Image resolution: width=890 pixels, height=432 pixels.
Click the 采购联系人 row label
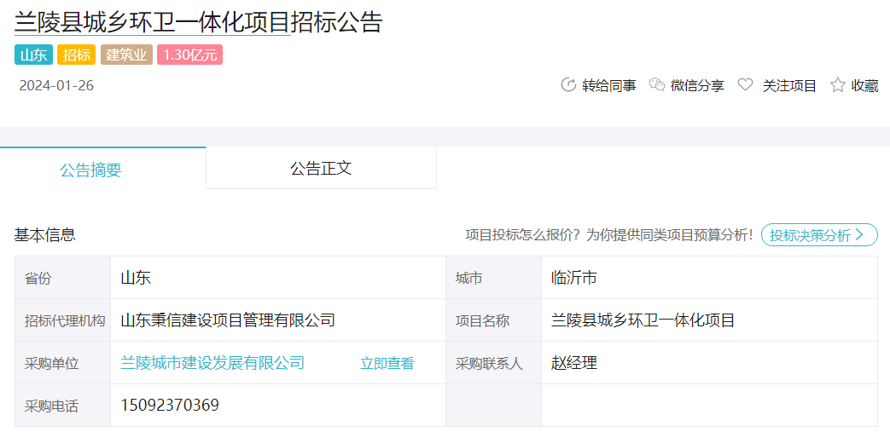489,363
